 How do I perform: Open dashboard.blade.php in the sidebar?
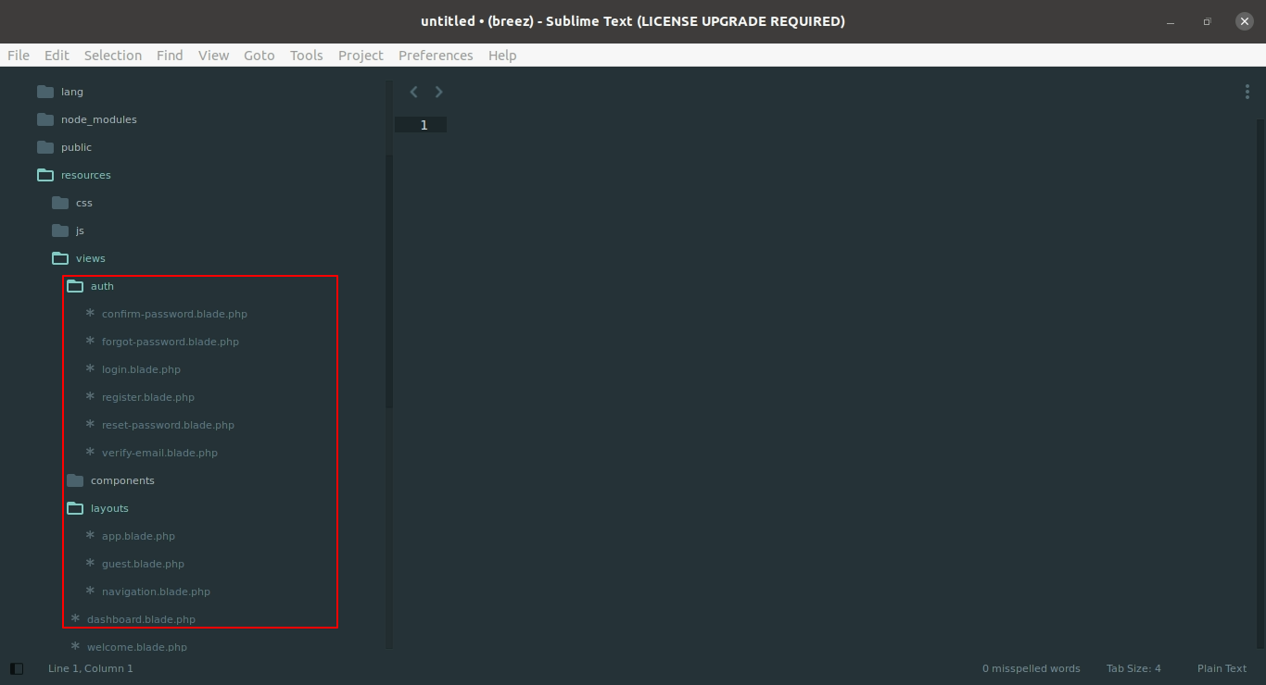tap(141, 619)
